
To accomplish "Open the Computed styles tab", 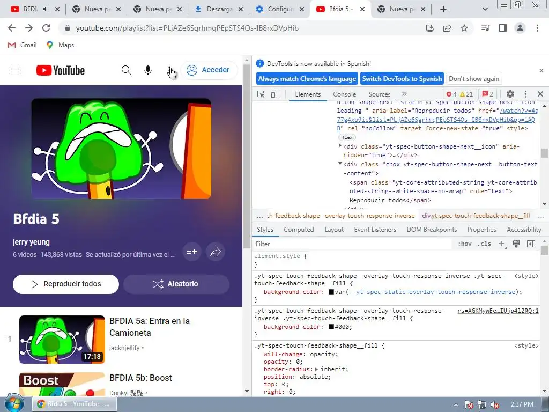I will 299,230.
